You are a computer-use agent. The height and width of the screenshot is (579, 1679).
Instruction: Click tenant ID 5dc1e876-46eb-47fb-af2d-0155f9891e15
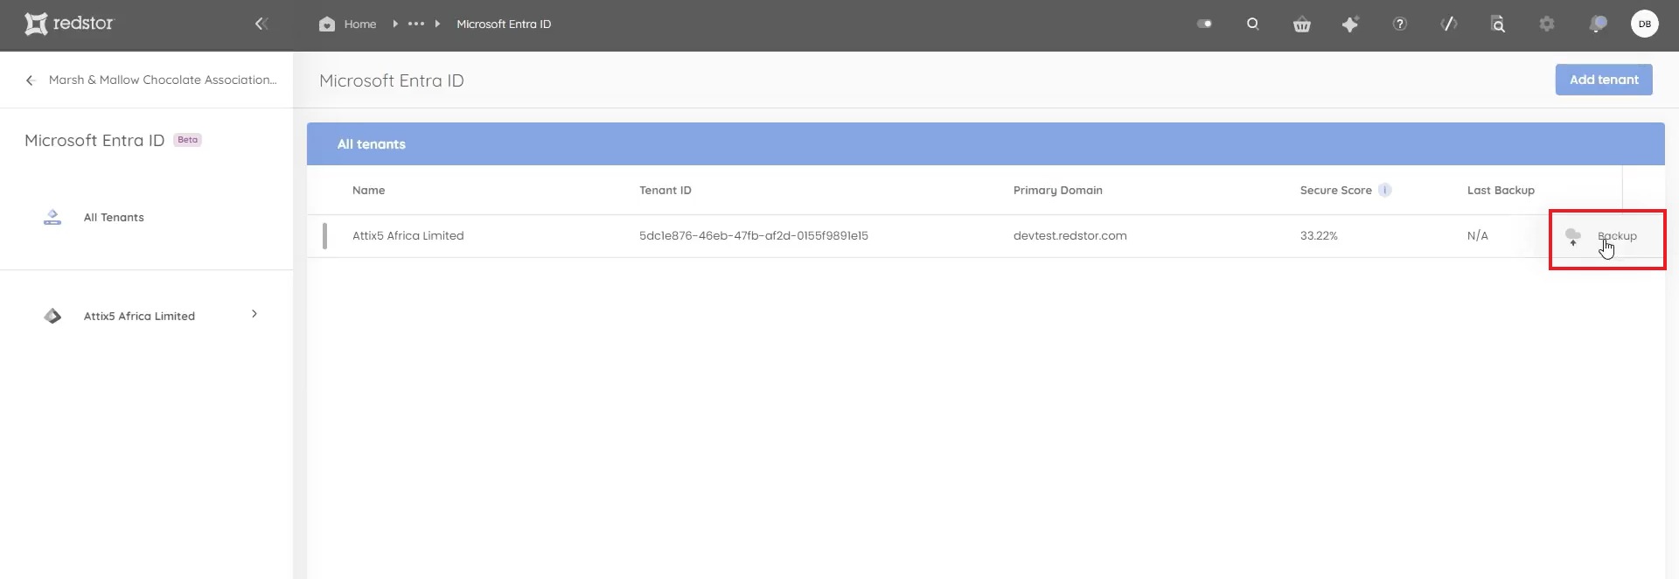click(754, 236)
